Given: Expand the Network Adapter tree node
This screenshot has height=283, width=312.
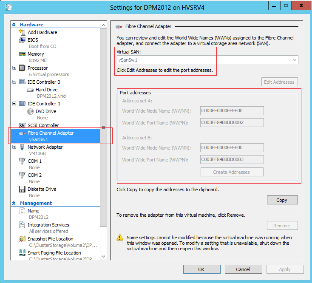Looking at the screenshot, I should click(x=14, y=147).
